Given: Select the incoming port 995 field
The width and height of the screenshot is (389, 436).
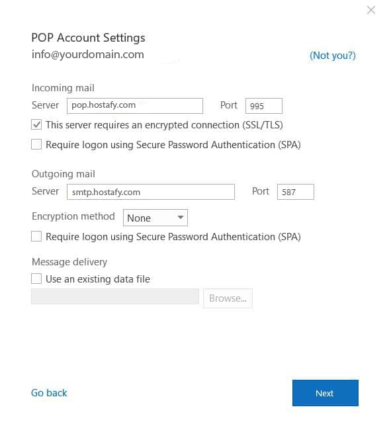Looking at the screenshot, I should click(x=263, y=106).
